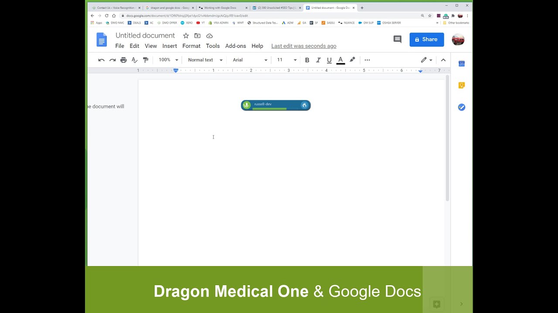Open the text color picker
Image resolution: width=558 pixels, height=313 pixels.
click(x=340, y=60)
